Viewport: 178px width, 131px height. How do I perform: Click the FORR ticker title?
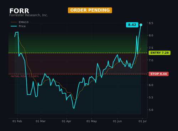click(x=19, y=11)
